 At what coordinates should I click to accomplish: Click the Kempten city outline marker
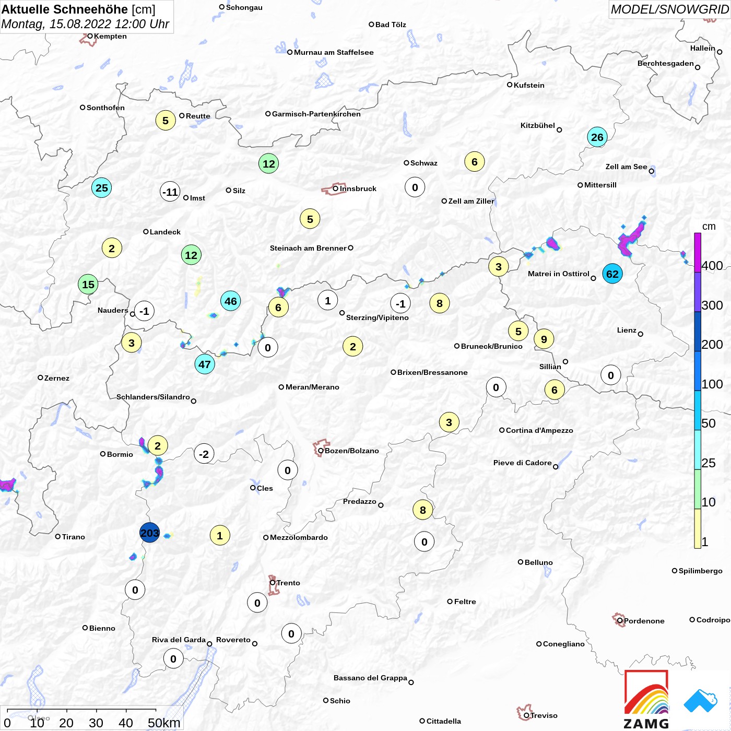(88, 39)
